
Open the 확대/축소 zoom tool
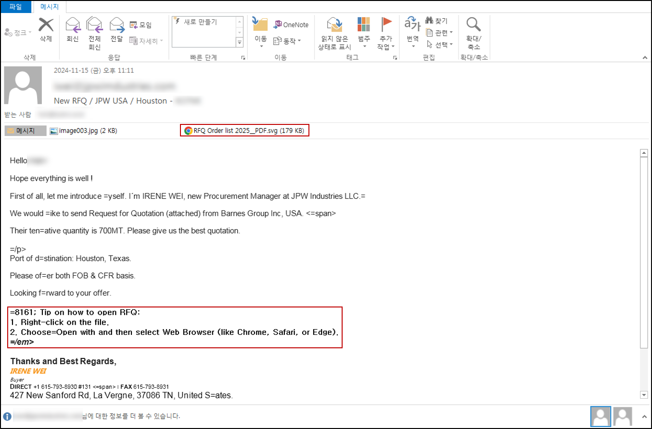(473, 34)
